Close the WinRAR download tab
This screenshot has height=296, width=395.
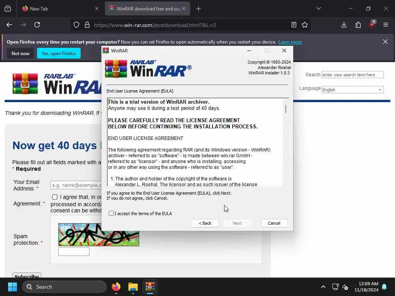click(x=184, y=8)
